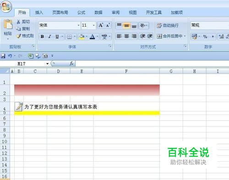
Task: Click the phonetic guide 文 icon
Action: tap(104, 37)
